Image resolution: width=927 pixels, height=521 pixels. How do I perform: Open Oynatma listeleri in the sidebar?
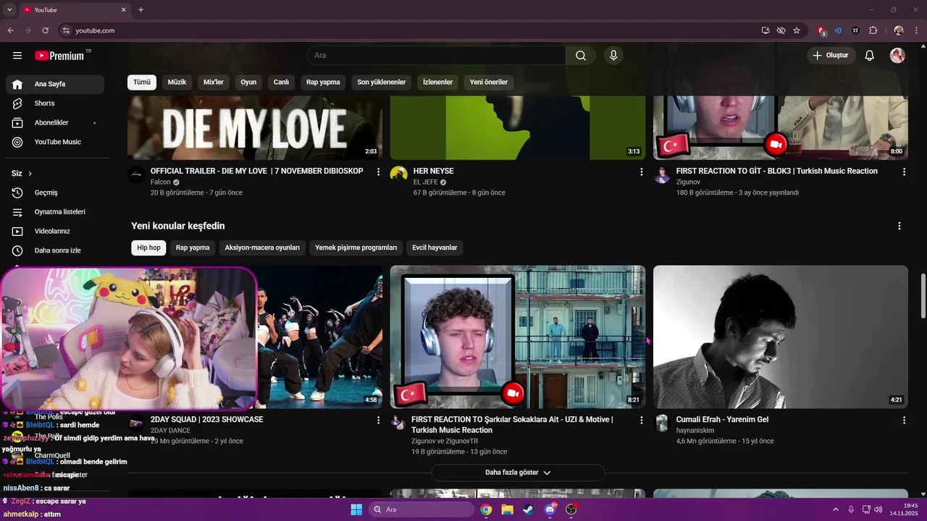tap(55, 212)
